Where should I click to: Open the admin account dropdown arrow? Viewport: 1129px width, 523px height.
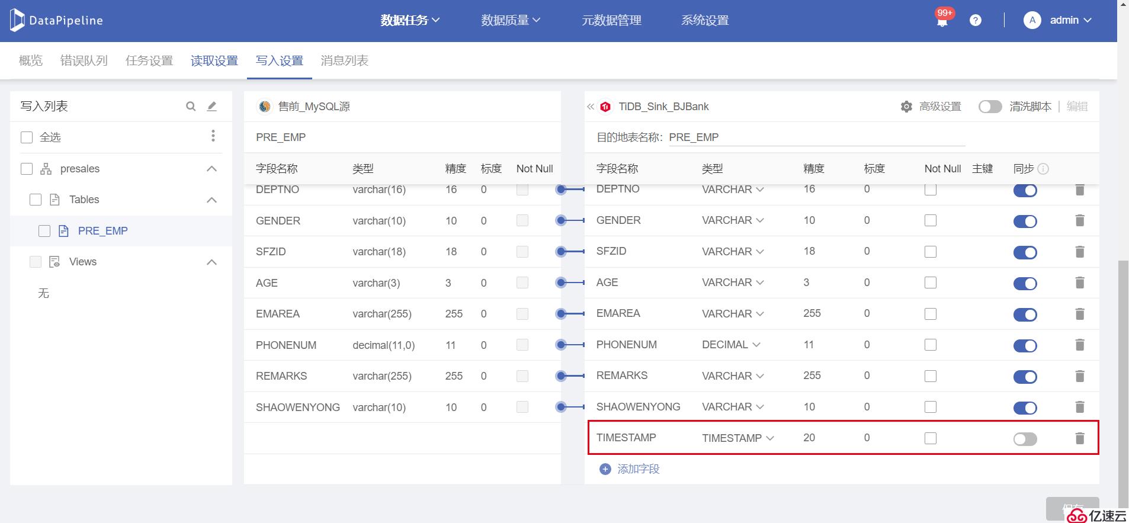point(1088,20)
